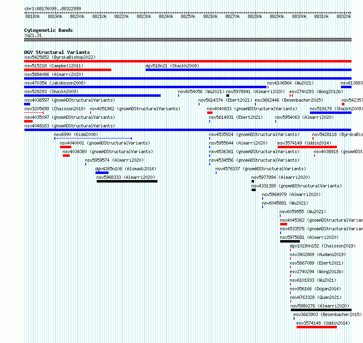Click the dgv4265n106 (Alsmadi2014) label
The width and height of the screenshot is (363, 343).
point(126,169)
